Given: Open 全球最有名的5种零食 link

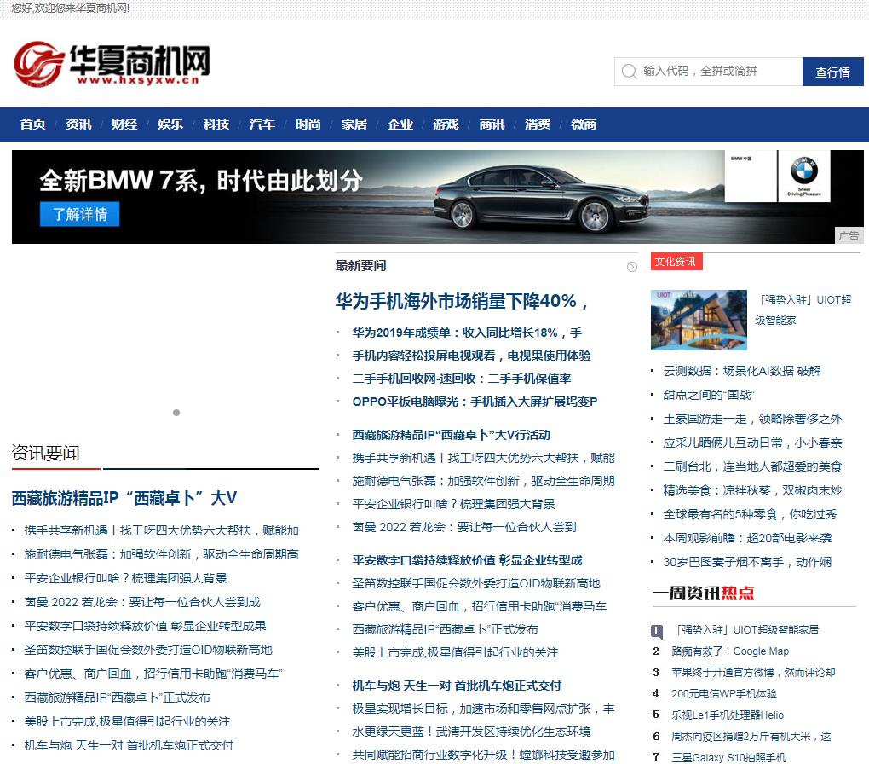Looking at the screenshot, I should pos(750,514).
